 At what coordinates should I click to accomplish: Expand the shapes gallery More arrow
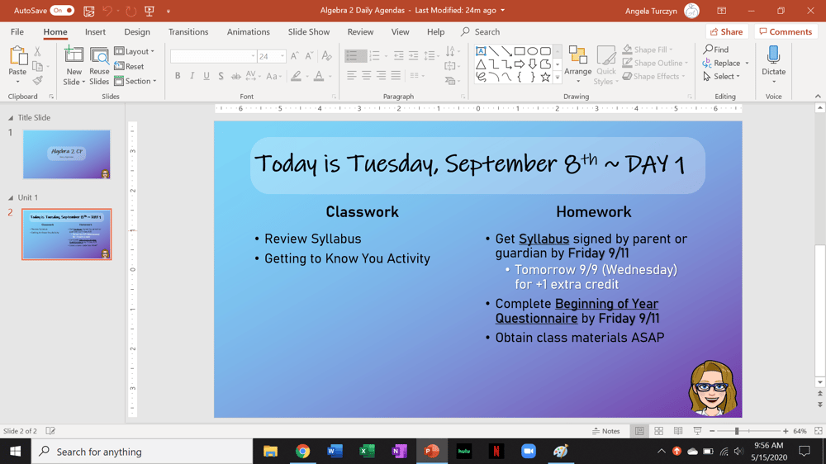(558, 78)
